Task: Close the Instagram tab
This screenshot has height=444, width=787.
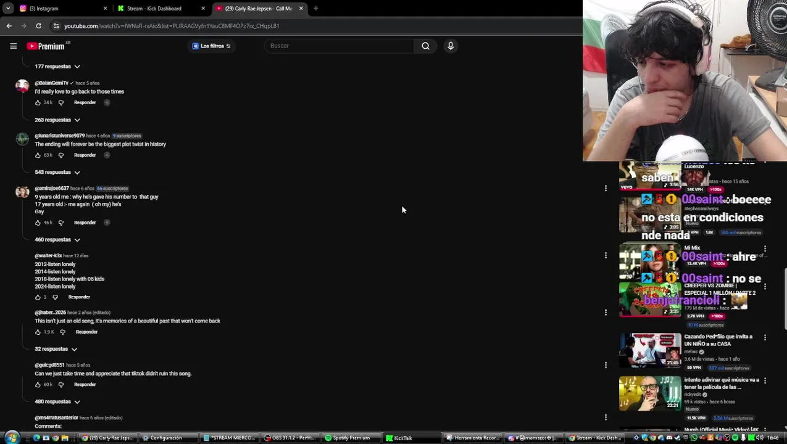Action: 105,9
